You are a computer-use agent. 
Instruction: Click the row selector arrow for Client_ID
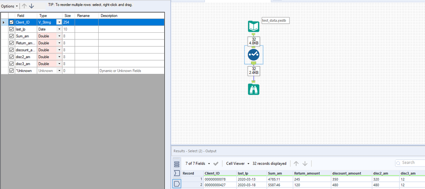click(x=4, y=23)
